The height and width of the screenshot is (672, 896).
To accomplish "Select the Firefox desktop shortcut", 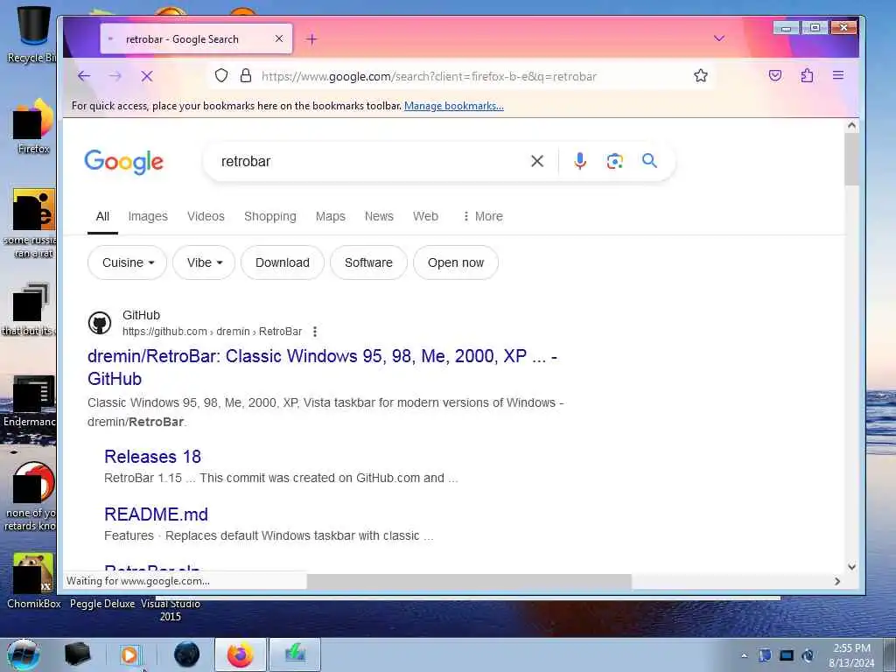I will pos(33,126).
